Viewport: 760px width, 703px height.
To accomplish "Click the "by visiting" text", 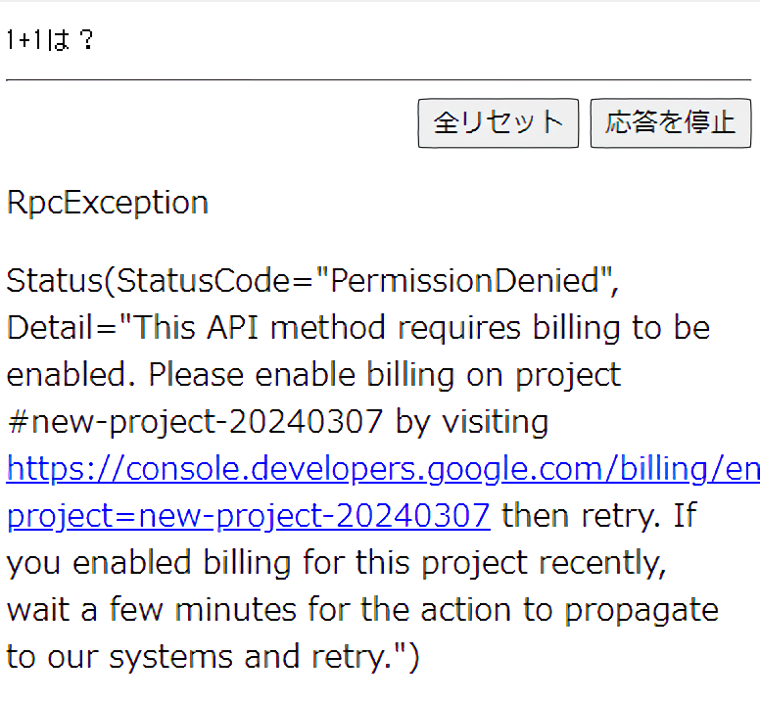I will [x=471, y=422].
